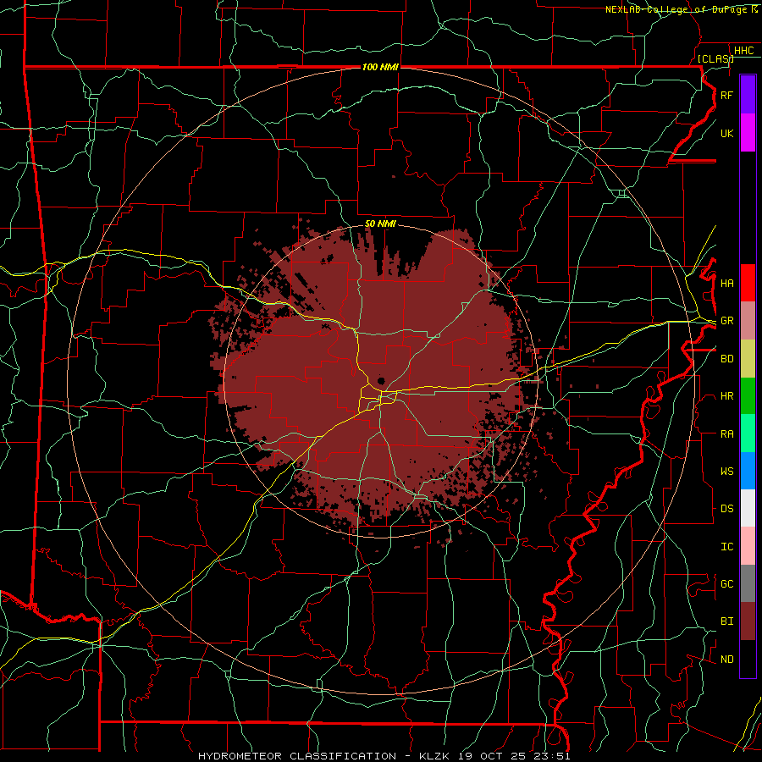Screen dimensions: 762x762
Task: Click the Hydrometeor Classification KLZK title text
Action: click(384, 756)
